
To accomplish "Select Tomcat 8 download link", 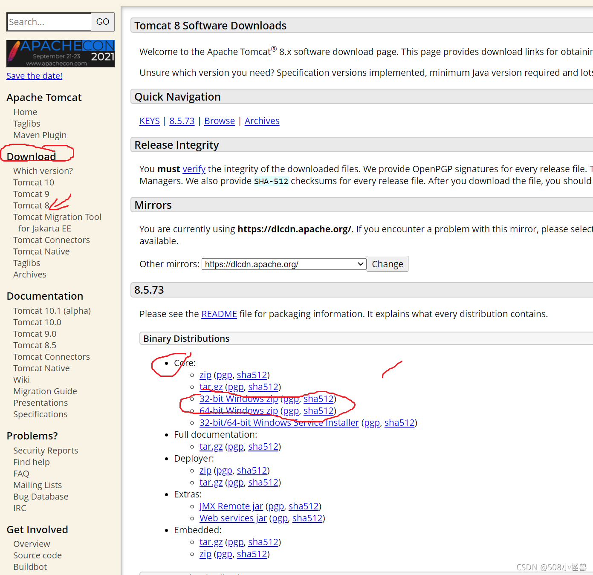I will (x=31, y=205).
